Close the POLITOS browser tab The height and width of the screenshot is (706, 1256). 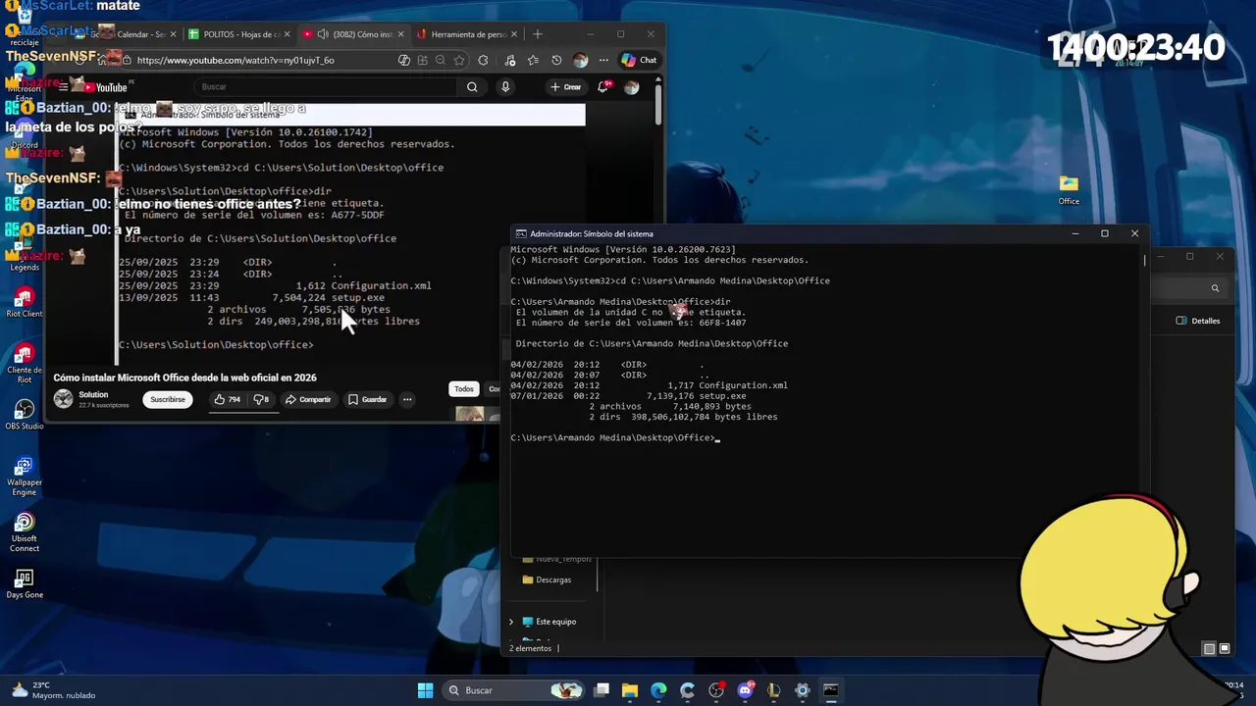pos(287,34)
